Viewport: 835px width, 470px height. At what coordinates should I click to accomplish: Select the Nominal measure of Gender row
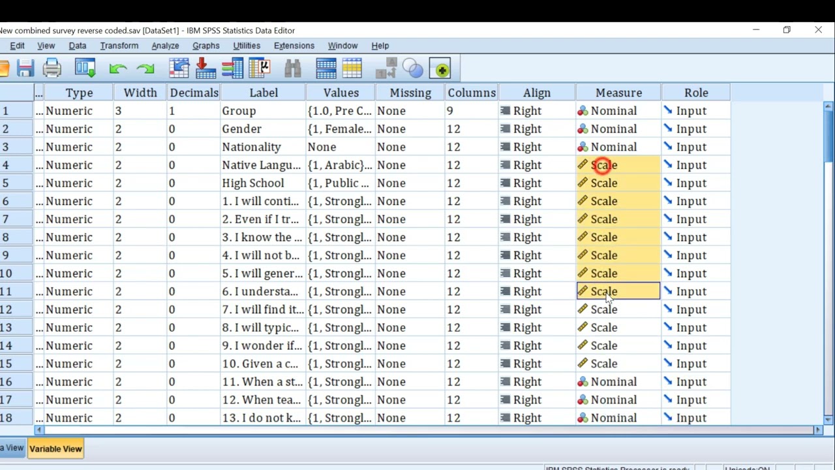coord(618,129)
